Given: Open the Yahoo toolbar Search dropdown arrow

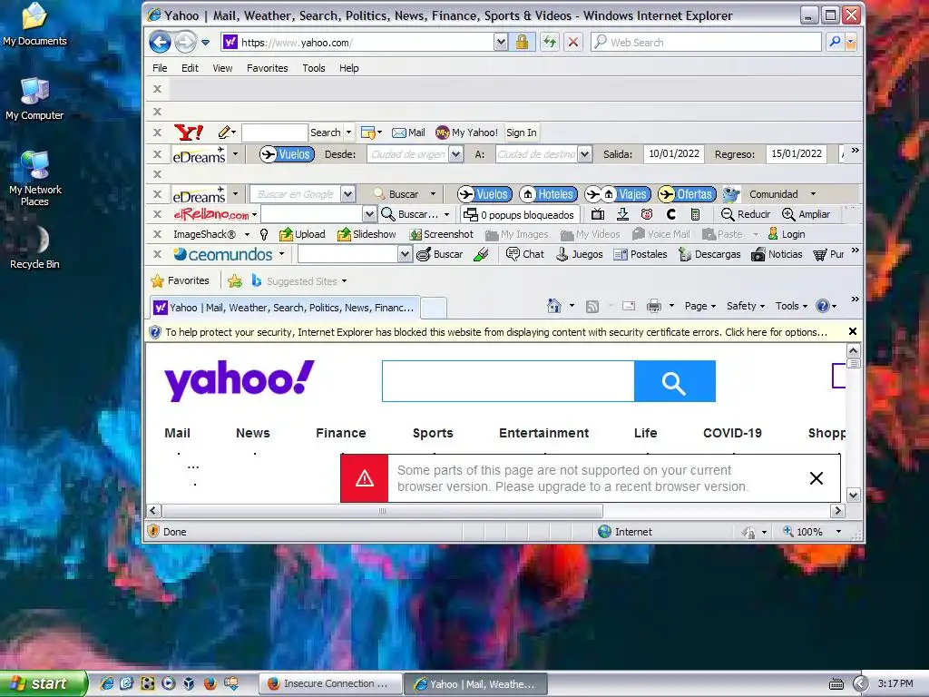Looking at the screenshot, I should click(348, 133).
